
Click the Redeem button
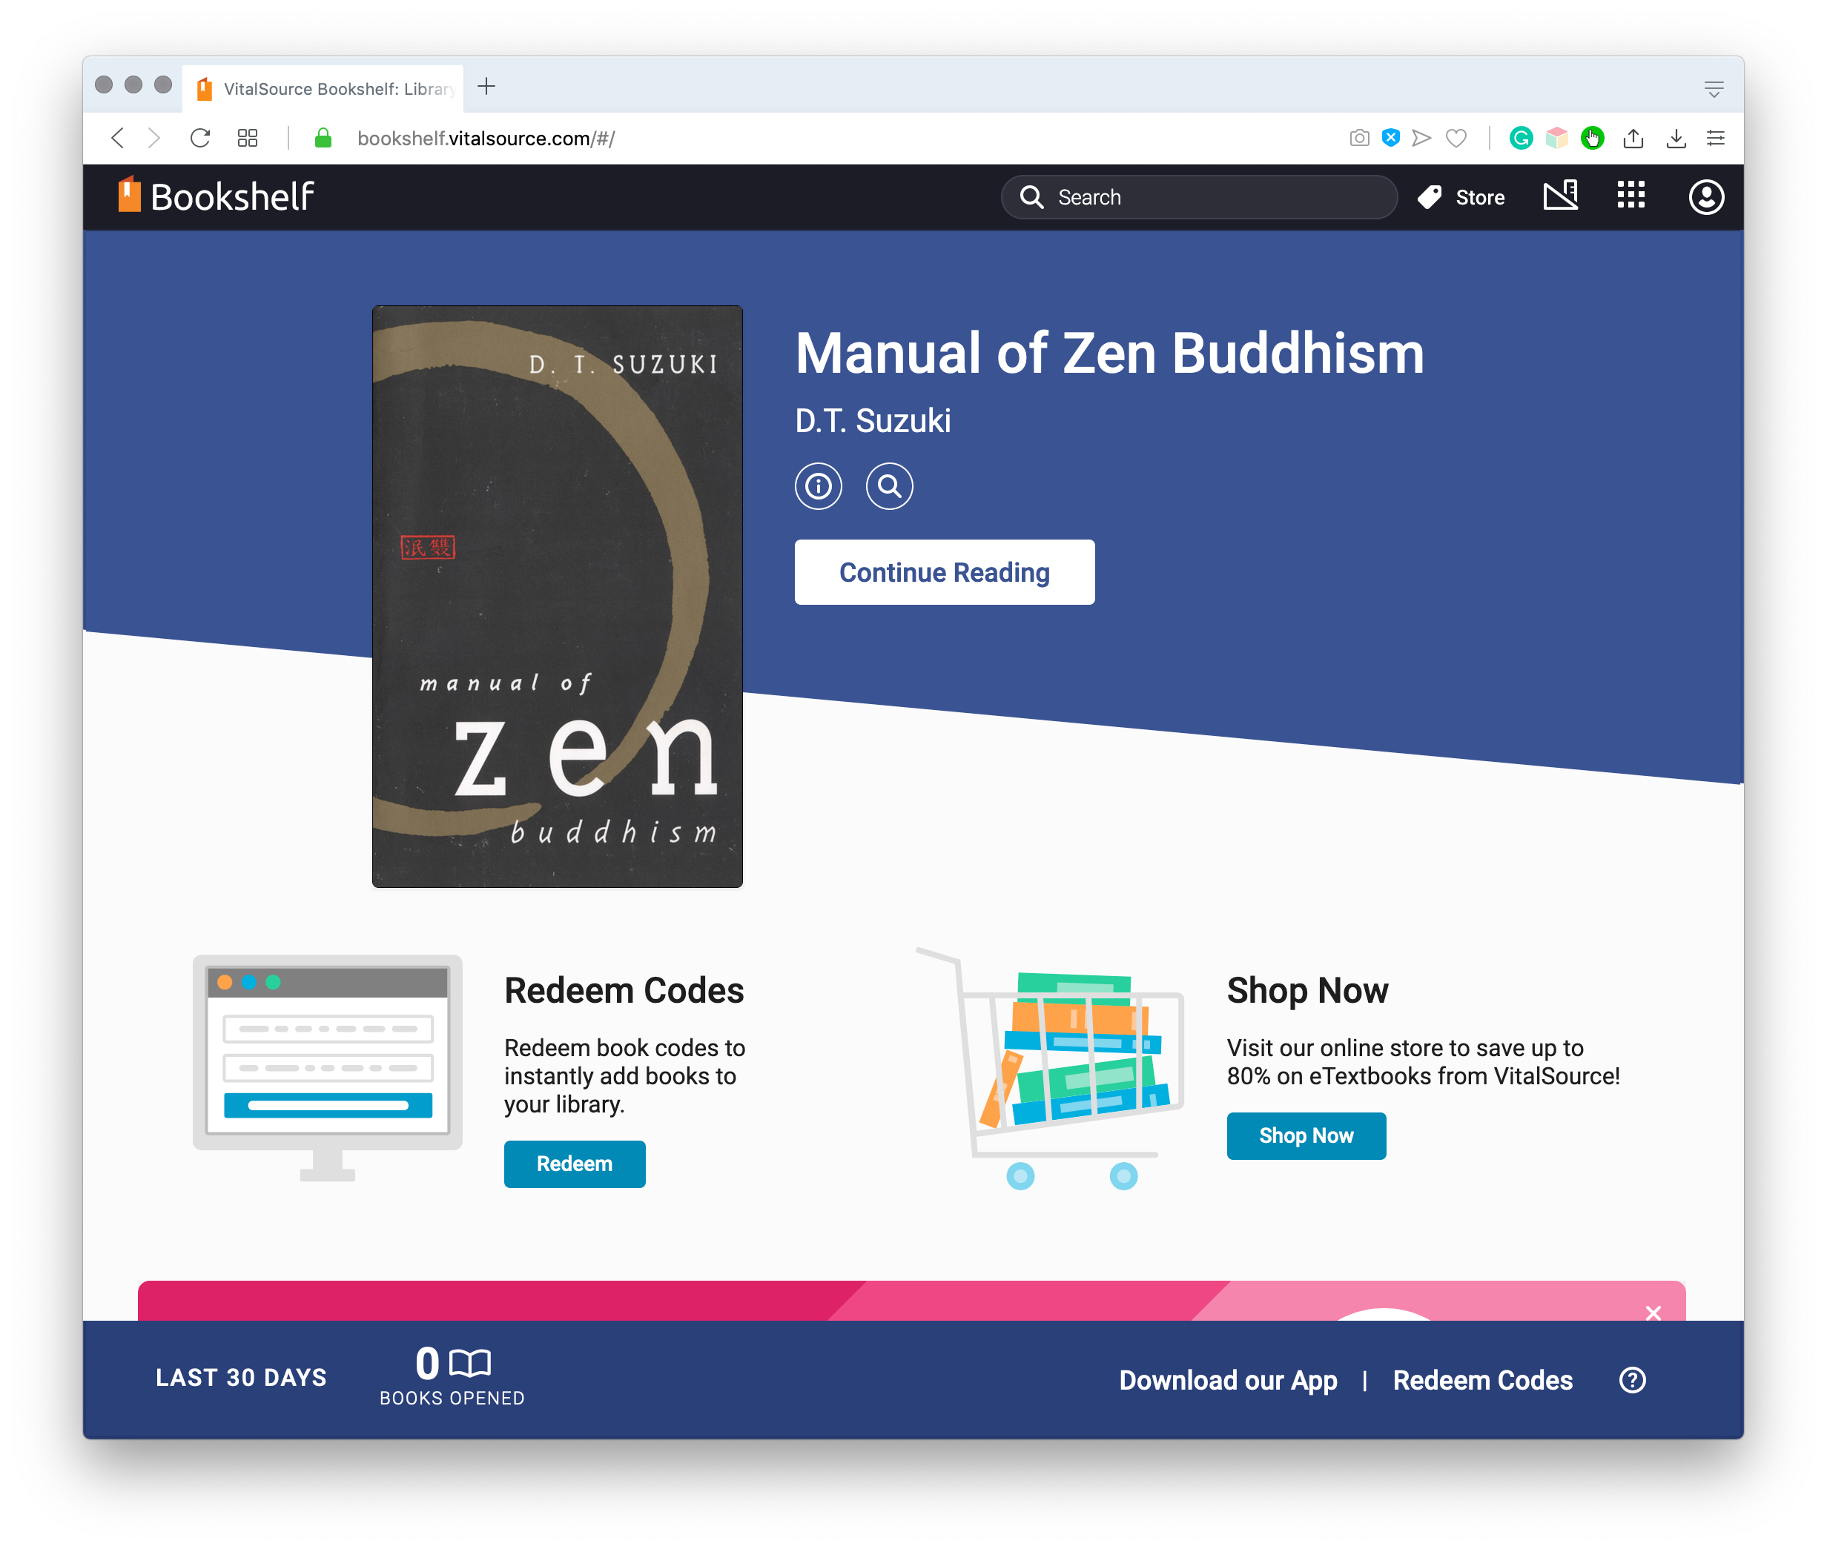[x=574, y=1164]
